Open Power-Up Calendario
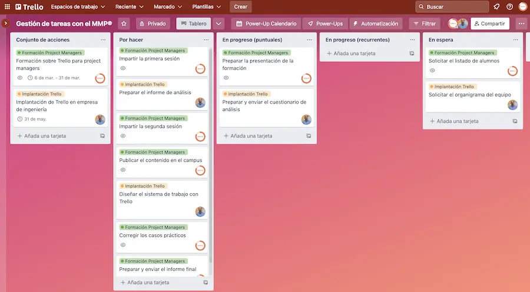Image resolution: width=530 pixels, height=292 pixels. [266, 24]
